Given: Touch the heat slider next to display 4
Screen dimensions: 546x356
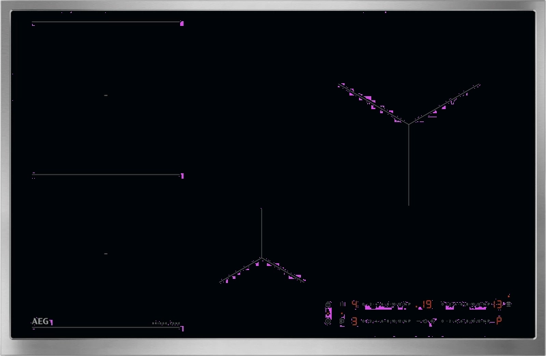Looking at the screenshot, I should tap(386, 304).
